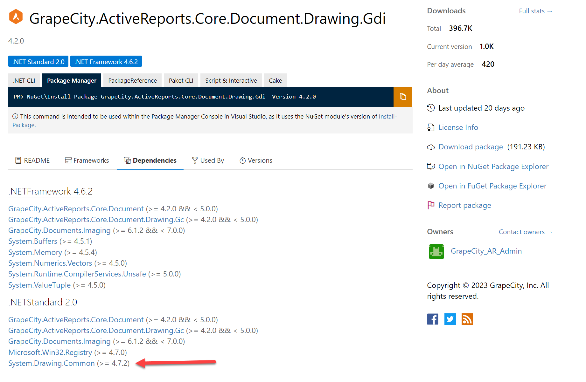The image size is (586, 382).
Task: Share the package via the Twitter icon
Action: point(450,319)
